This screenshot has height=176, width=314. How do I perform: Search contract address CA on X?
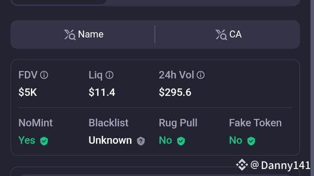pyautogui.click(x=229, y=34)
